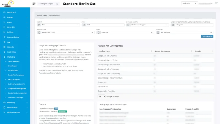The image size is (220, 124).
Task: Click the 'Gesamt telc' row
Action: (155, 82)
